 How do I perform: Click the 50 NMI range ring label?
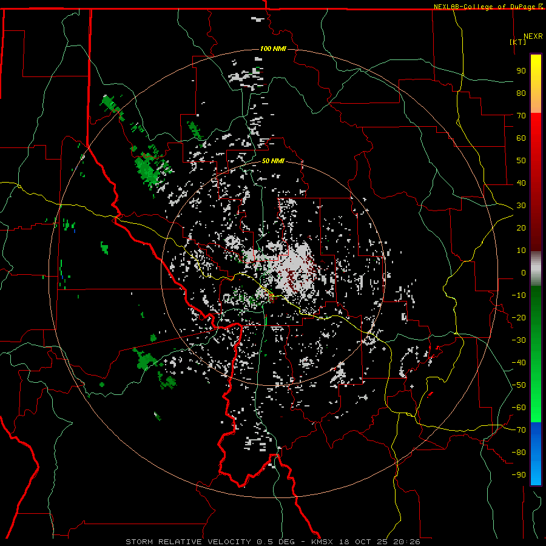tap(273, 161)
